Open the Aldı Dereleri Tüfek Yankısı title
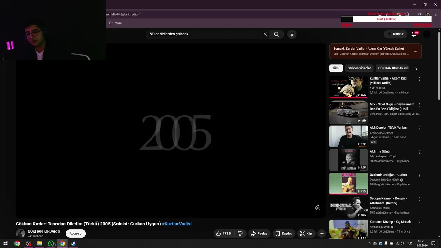Image resolution: width=441 pixels, height=248 pixels. click(x=389, y=128)
